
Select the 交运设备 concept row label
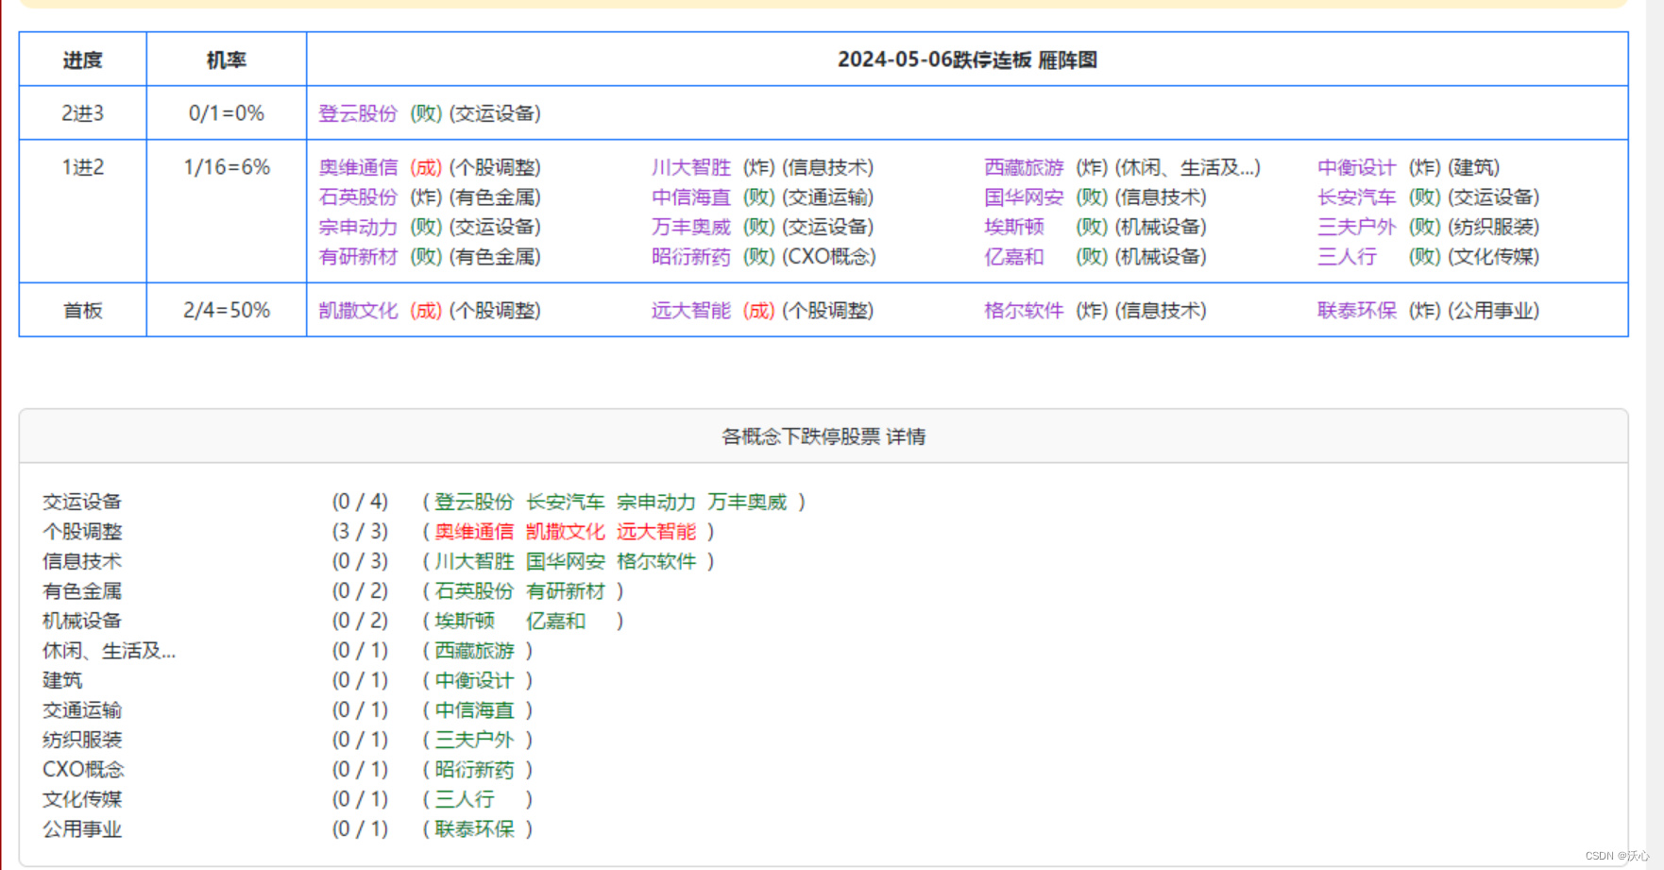[82, 502]
